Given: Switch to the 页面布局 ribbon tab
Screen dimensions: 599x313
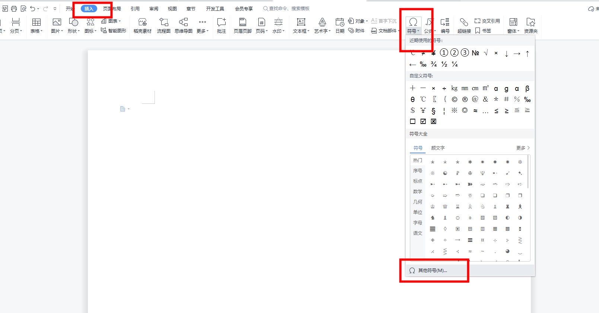Looking at the screenshot, I should coord(112,9).
